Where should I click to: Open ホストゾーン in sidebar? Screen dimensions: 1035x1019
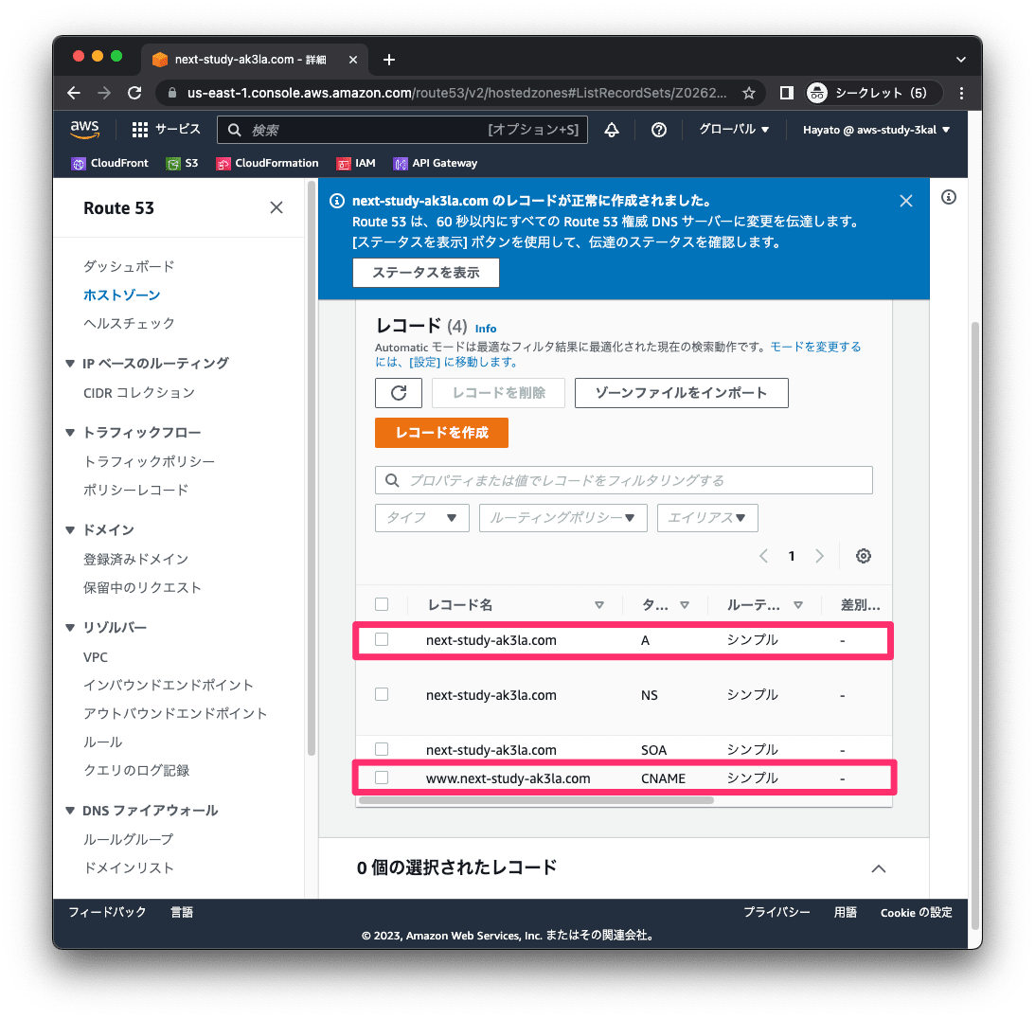(x=122, y=295)
